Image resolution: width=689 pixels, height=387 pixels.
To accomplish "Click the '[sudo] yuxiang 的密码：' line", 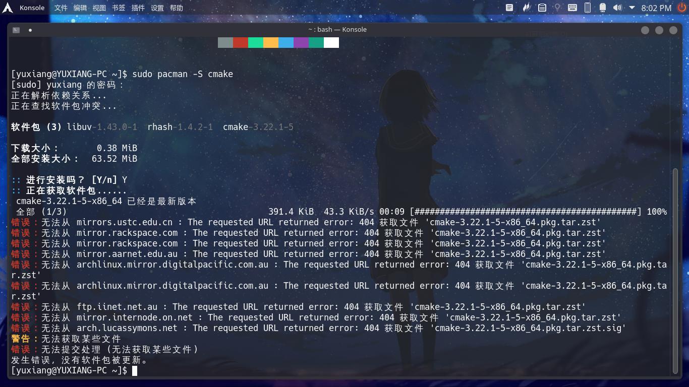I will [x=68, y=85].
